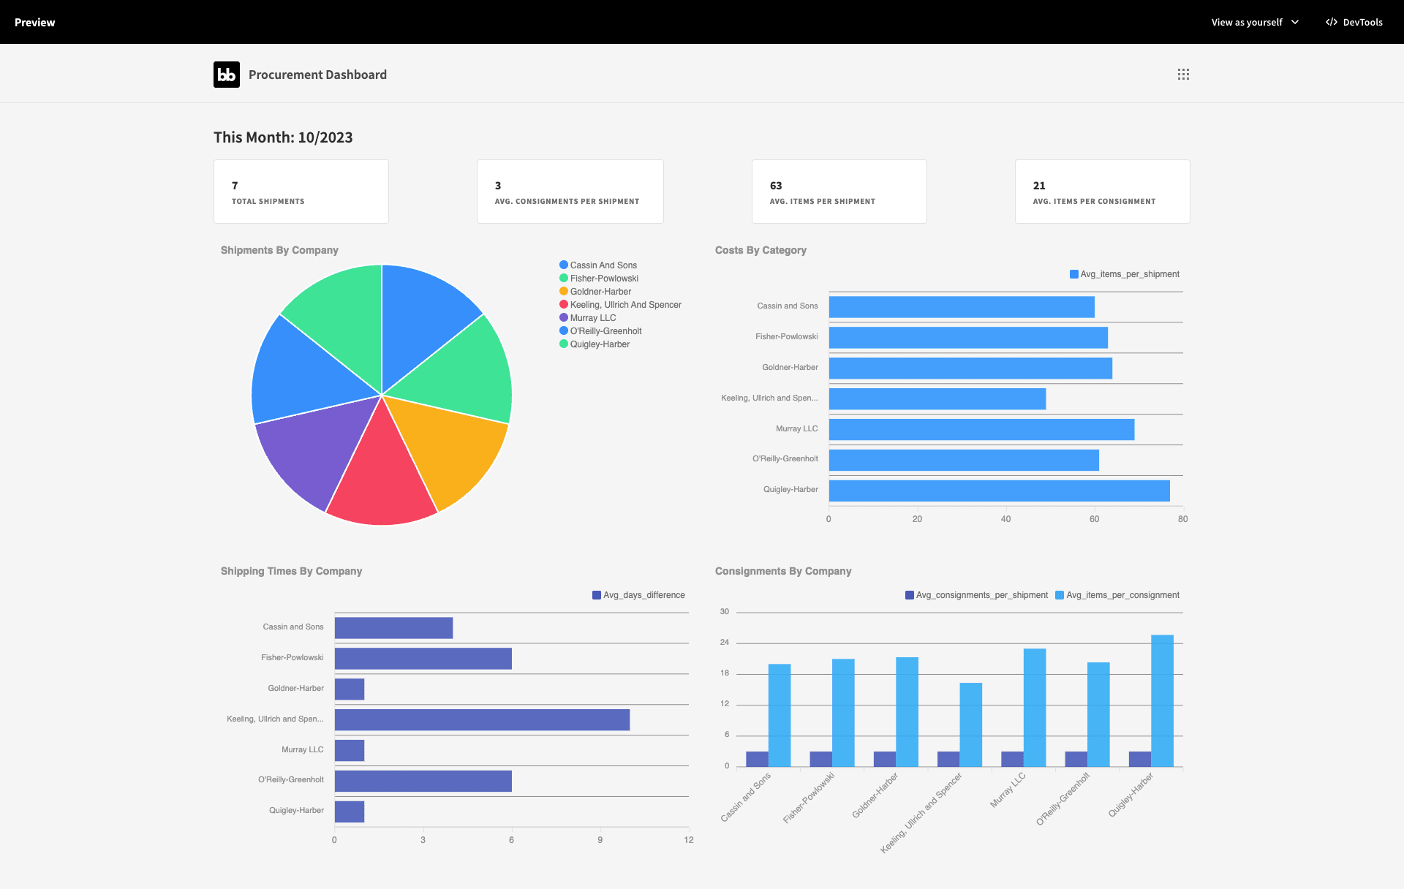
Task: Toggle Goldner-Harber pie legend entry
Action: [595, 292]
